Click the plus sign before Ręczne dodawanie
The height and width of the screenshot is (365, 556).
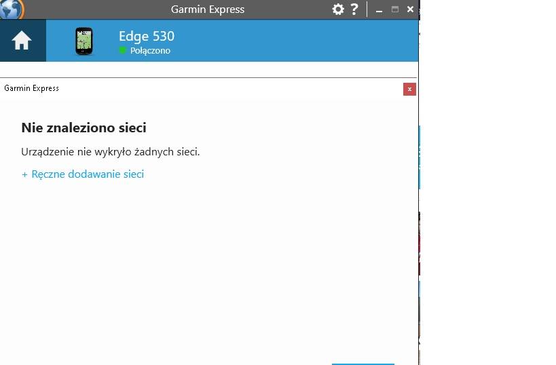(x=24, y=175)
